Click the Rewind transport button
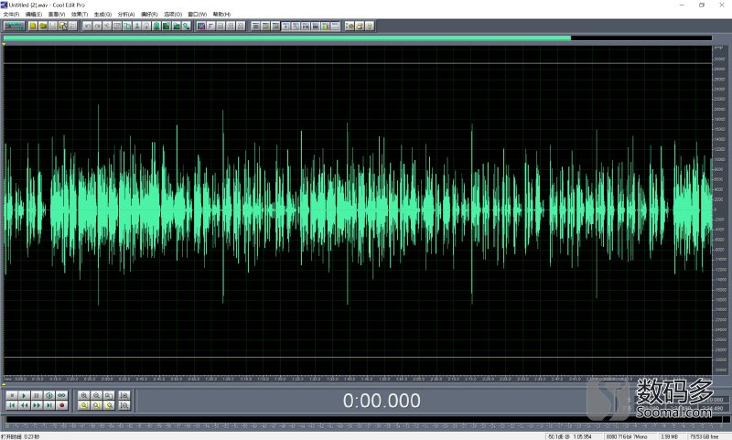Viewport: 732px width, 440px height. click(24, 404)
